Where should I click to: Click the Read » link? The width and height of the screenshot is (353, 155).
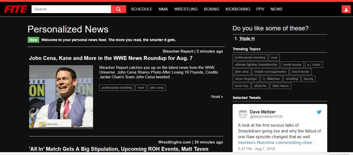[217, 97]
